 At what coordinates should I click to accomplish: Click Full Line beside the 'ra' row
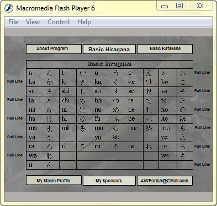(x=202, y=147)
